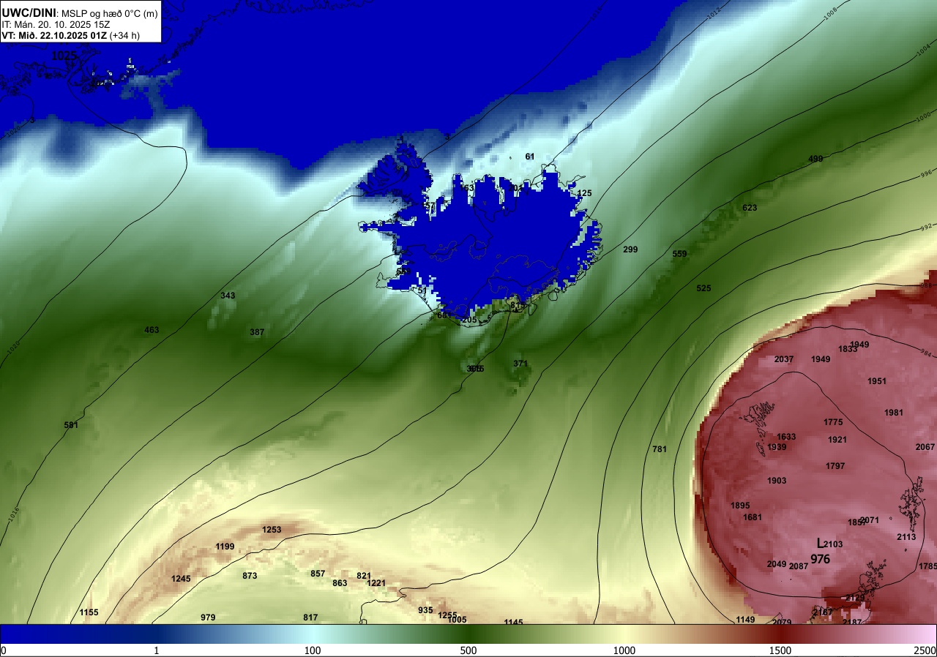Image resolution: width=937 pixels, height=657 pixels.
Task: Click the 1895 height value
Action: (740, 506)
